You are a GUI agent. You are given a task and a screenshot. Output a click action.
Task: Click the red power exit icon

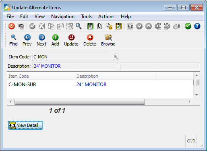[12, 26]
